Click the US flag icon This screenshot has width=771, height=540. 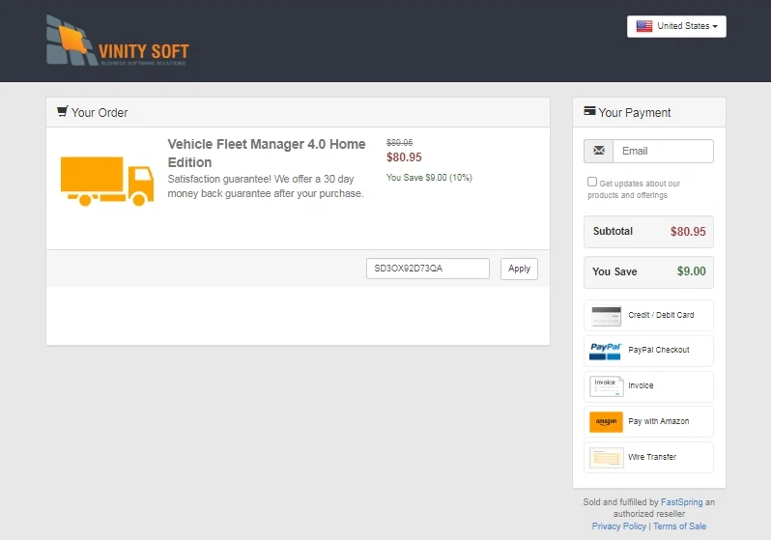[x=644, y=26]
